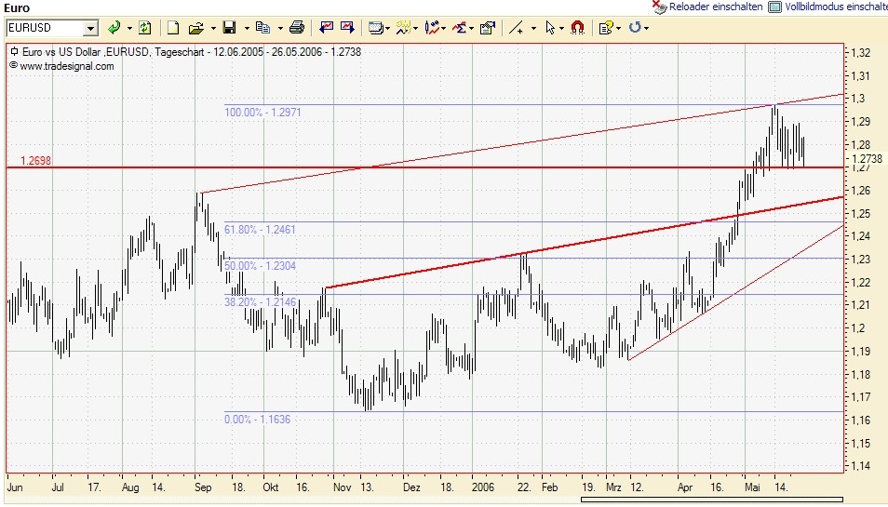Click the open folder icon
The image size is (888, 507).
pos(195,28)
